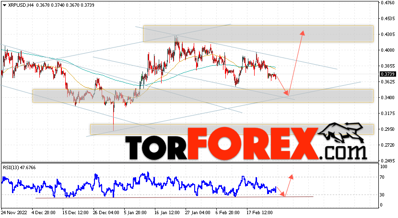Image resolution: width=398 pixels, height=218 pixels.
Task: Click the 0.2720 price axis label
Action: 388,145
